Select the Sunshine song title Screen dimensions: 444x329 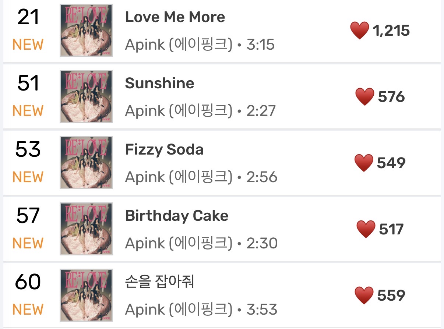coord(159,84)
